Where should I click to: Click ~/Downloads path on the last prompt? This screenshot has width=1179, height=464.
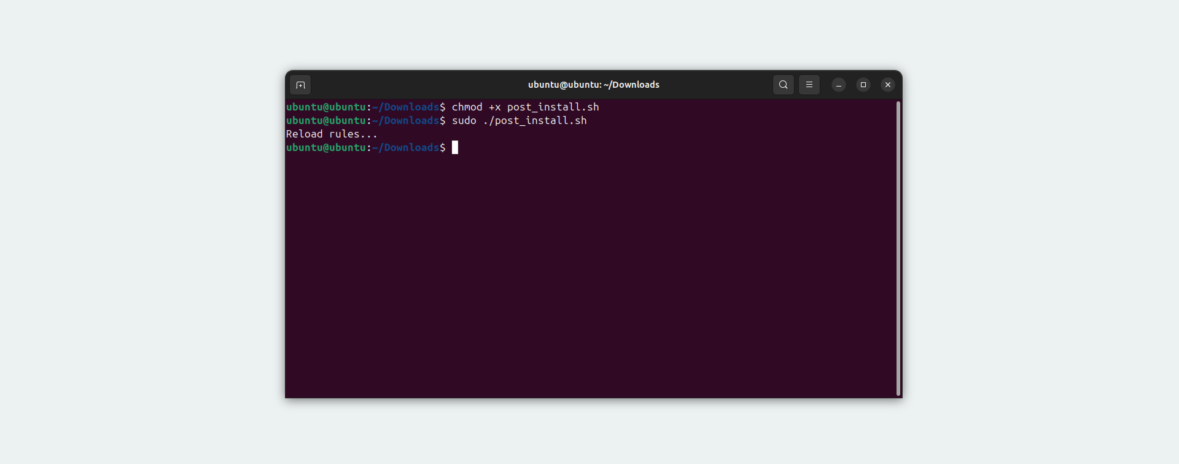click(406, 147)
